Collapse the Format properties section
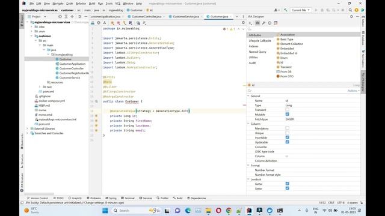 pyautogui.click(x=248, y=166)
